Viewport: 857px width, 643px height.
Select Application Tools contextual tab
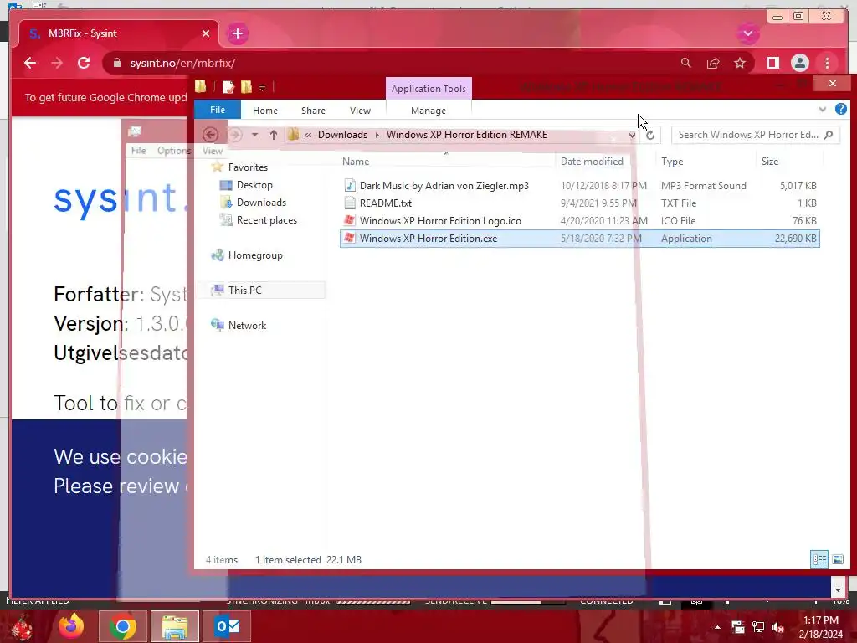(x=428, y=89)
